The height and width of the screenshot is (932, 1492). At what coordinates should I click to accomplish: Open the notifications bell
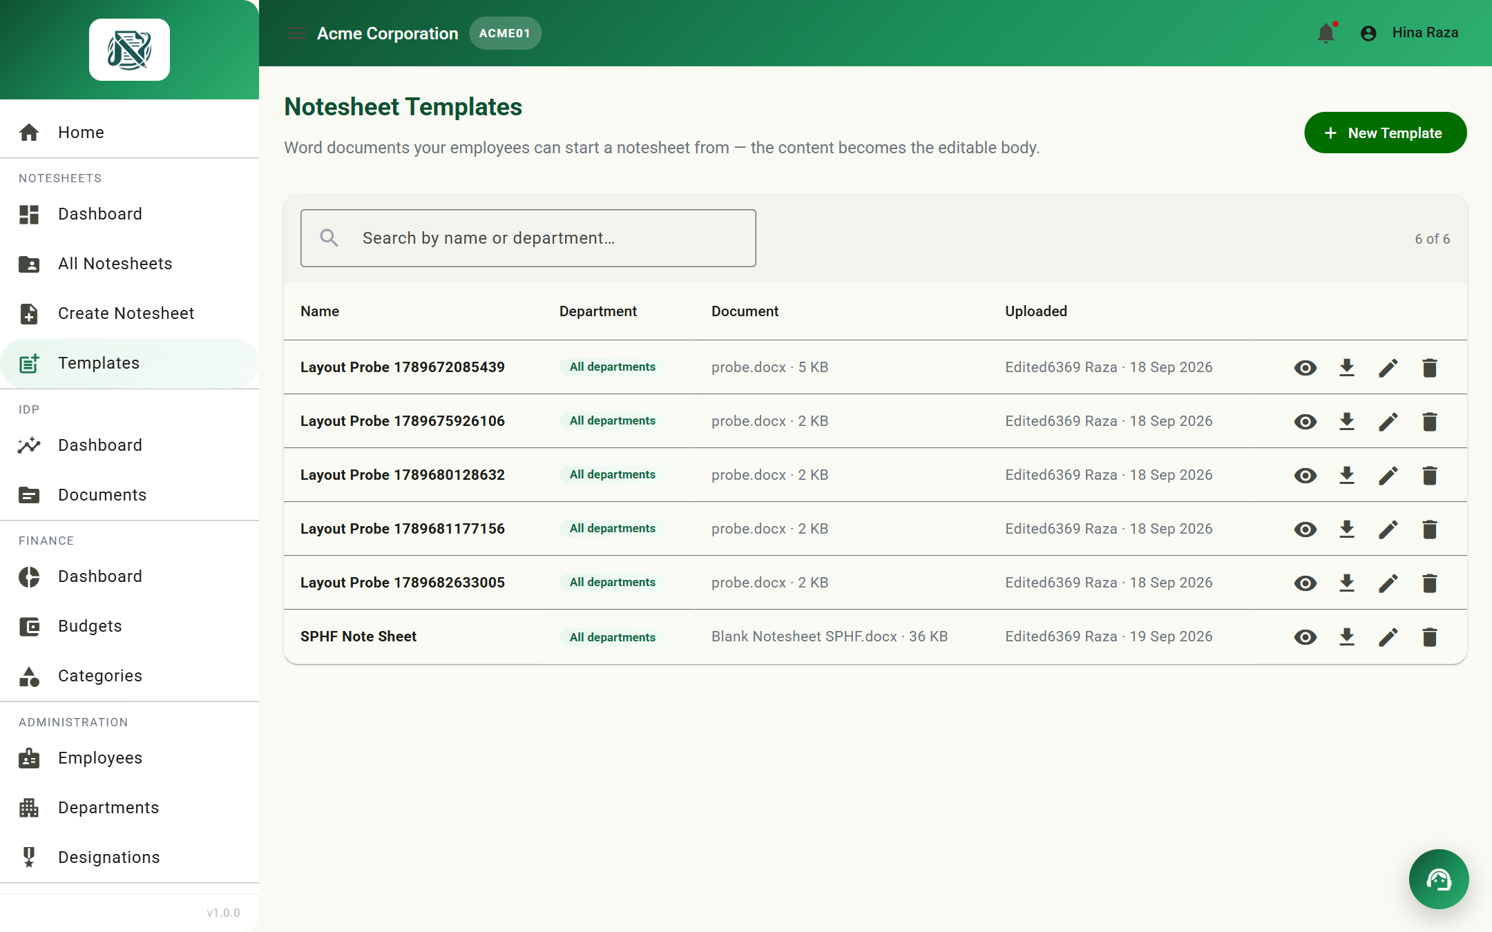[x=1326, y=32]
